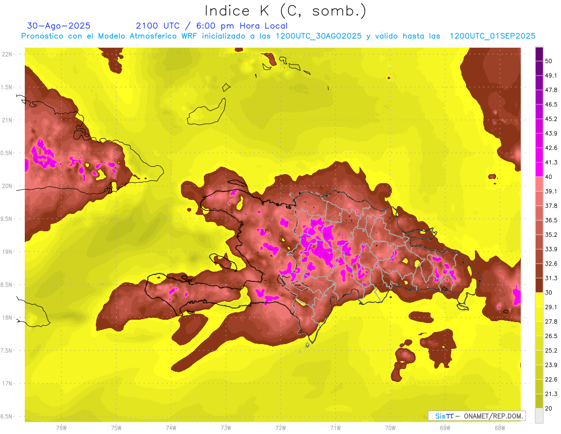Click colorbar value "32.6"
This screenshot has height=434, width=561.
pos(551,264)
